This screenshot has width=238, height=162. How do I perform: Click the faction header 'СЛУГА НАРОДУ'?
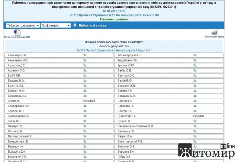coord(114,42)
